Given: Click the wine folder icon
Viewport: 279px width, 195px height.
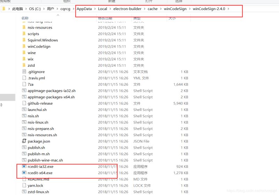Looking at the screenshot, I should pos(24,52).
